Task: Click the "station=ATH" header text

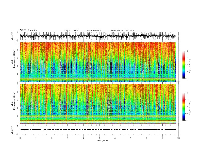Action: (x=94, y=30)
